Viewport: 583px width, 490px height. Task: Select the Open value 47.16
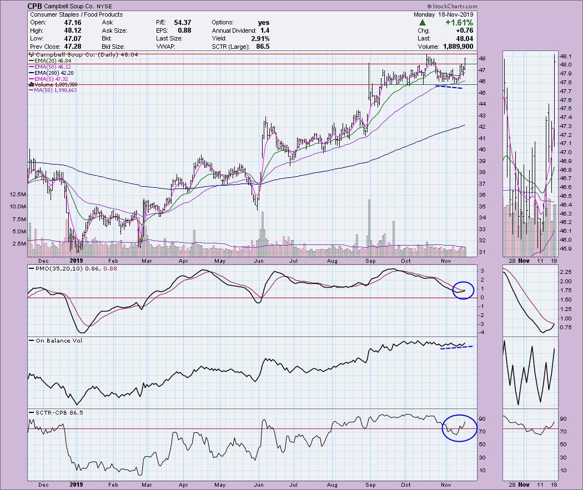coord(73,23)
